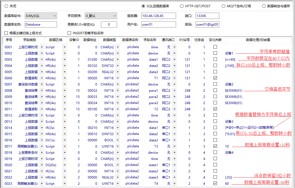Check 变化判断 box for row 0001

coord(215,47)
